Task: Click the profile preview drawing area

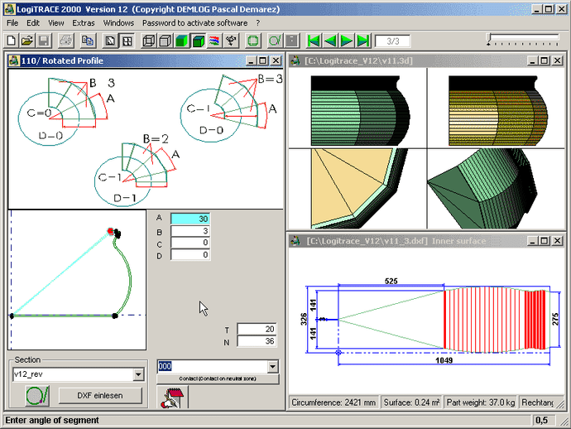Action: tap(77, 280)
